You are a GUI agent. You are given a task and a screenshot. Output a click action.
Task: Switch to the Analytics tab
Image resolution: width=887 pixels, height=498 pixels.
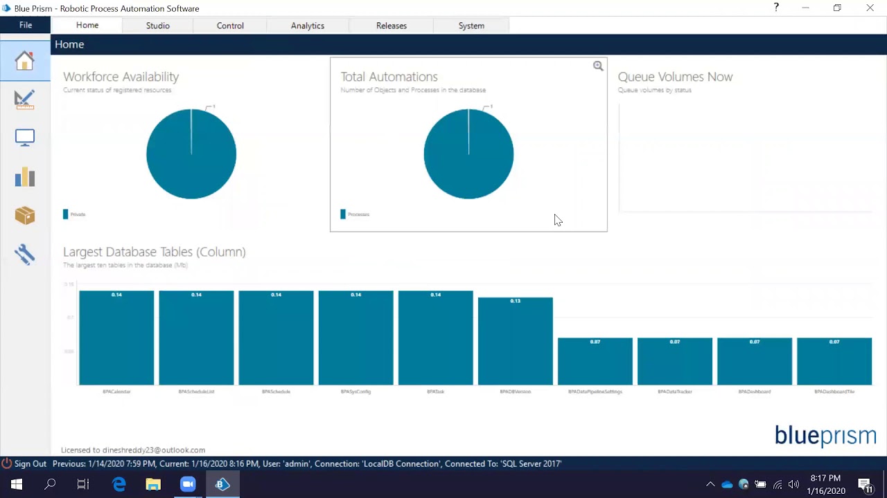point(308,26)
